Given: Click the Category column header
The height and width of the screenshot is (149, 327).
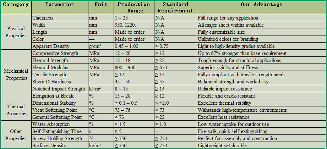Looking at the screenshot, I should (16, 5).
